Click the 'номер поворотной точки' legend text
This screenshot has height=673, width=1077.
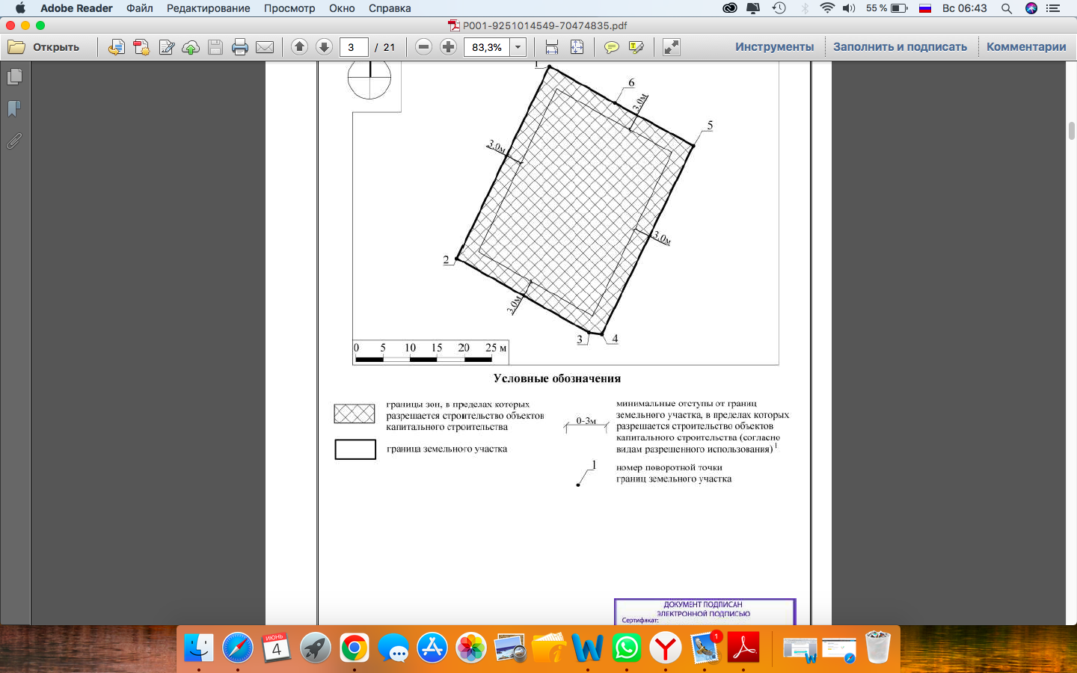[669, 467]
